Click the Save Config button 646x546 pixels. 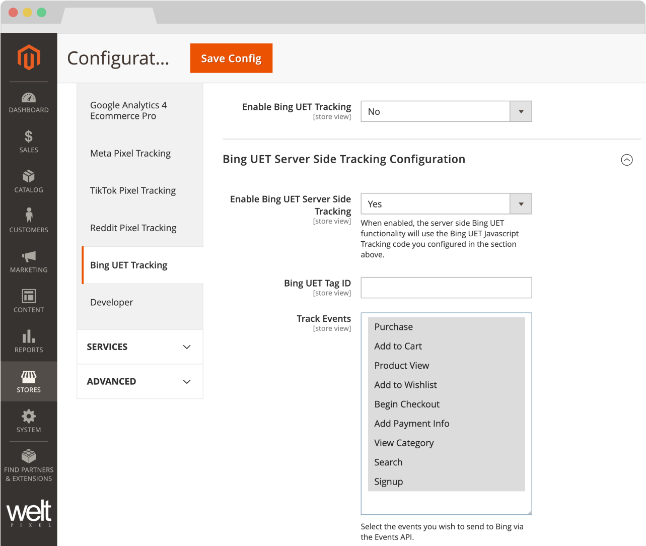point(231,58)
